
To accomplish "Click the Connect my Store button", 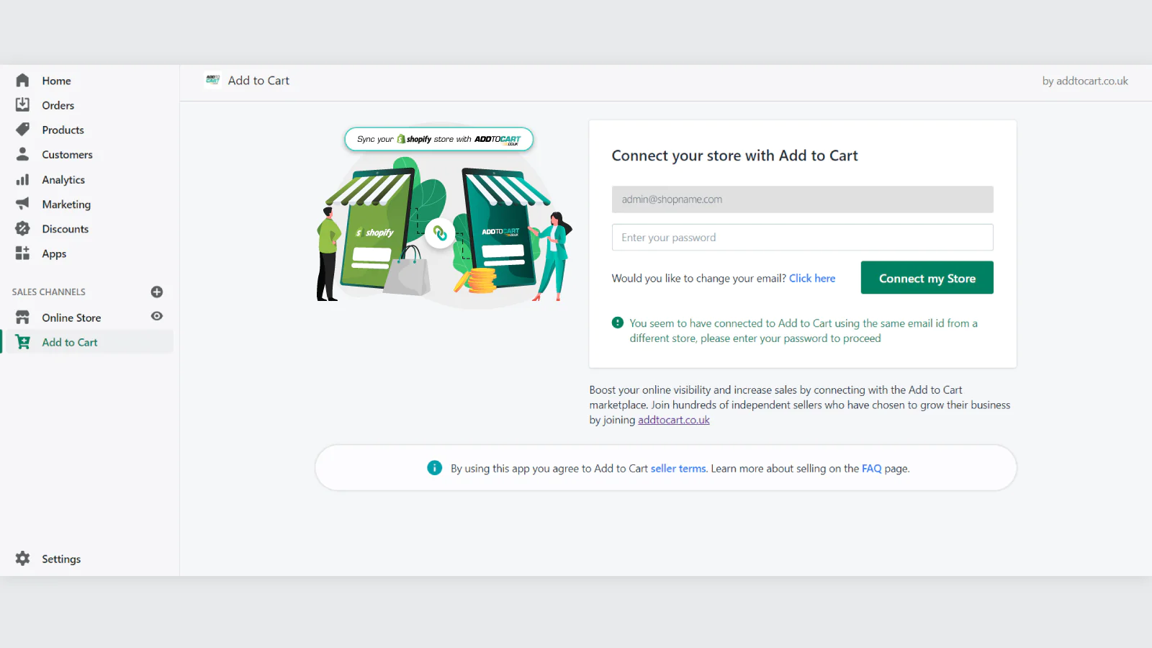I will (x=927, y=278).
